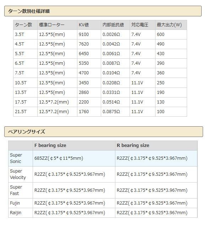Select the 10.5T turn count cell

21,83
